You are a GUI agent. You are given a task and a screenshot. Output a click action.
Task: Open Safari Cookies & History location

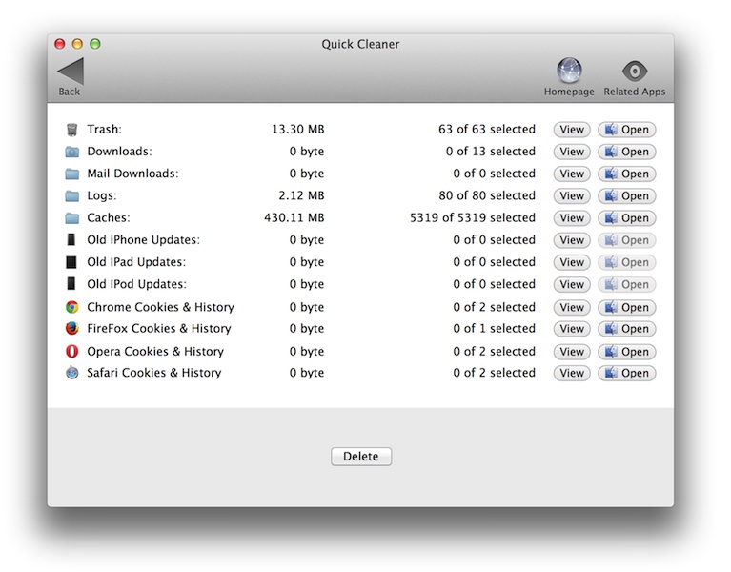click(627, 374)
